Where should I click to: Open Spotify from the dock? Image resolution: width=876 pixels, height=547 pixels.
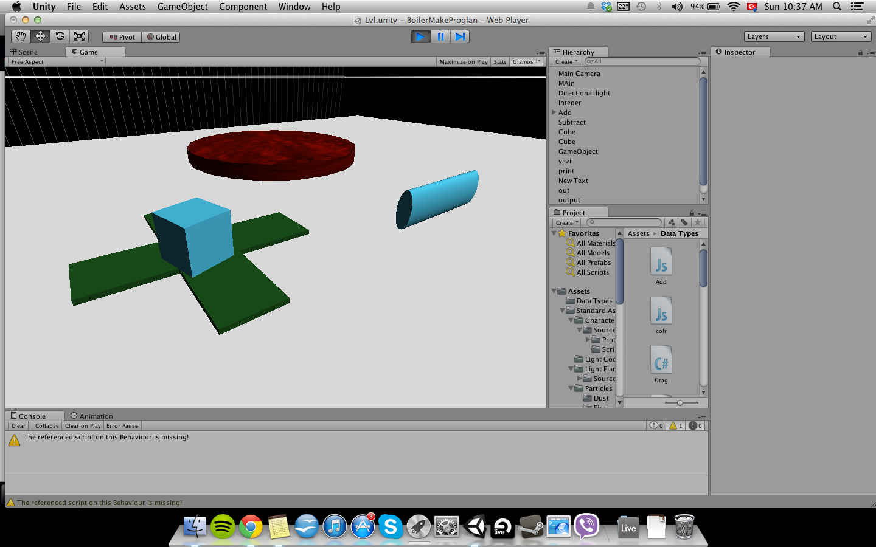pyautogui.click(x=223, y=526)
